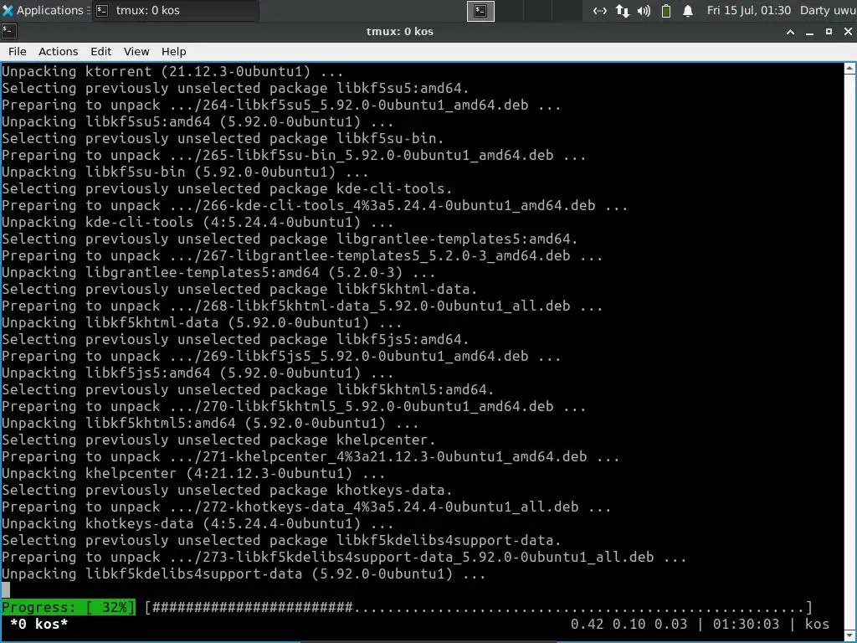Screen dimensions: 857x643
Task: Open the network connection arrows icon
Action: pos(623,11)
